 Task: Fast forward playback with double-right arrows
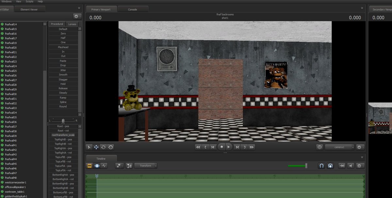252,147
